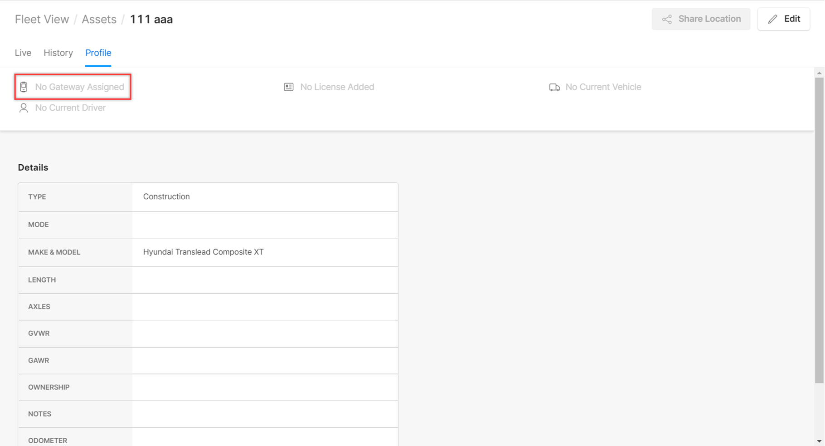Click the pencil icon in Edit button
The image size is (825, 446).
773,19
